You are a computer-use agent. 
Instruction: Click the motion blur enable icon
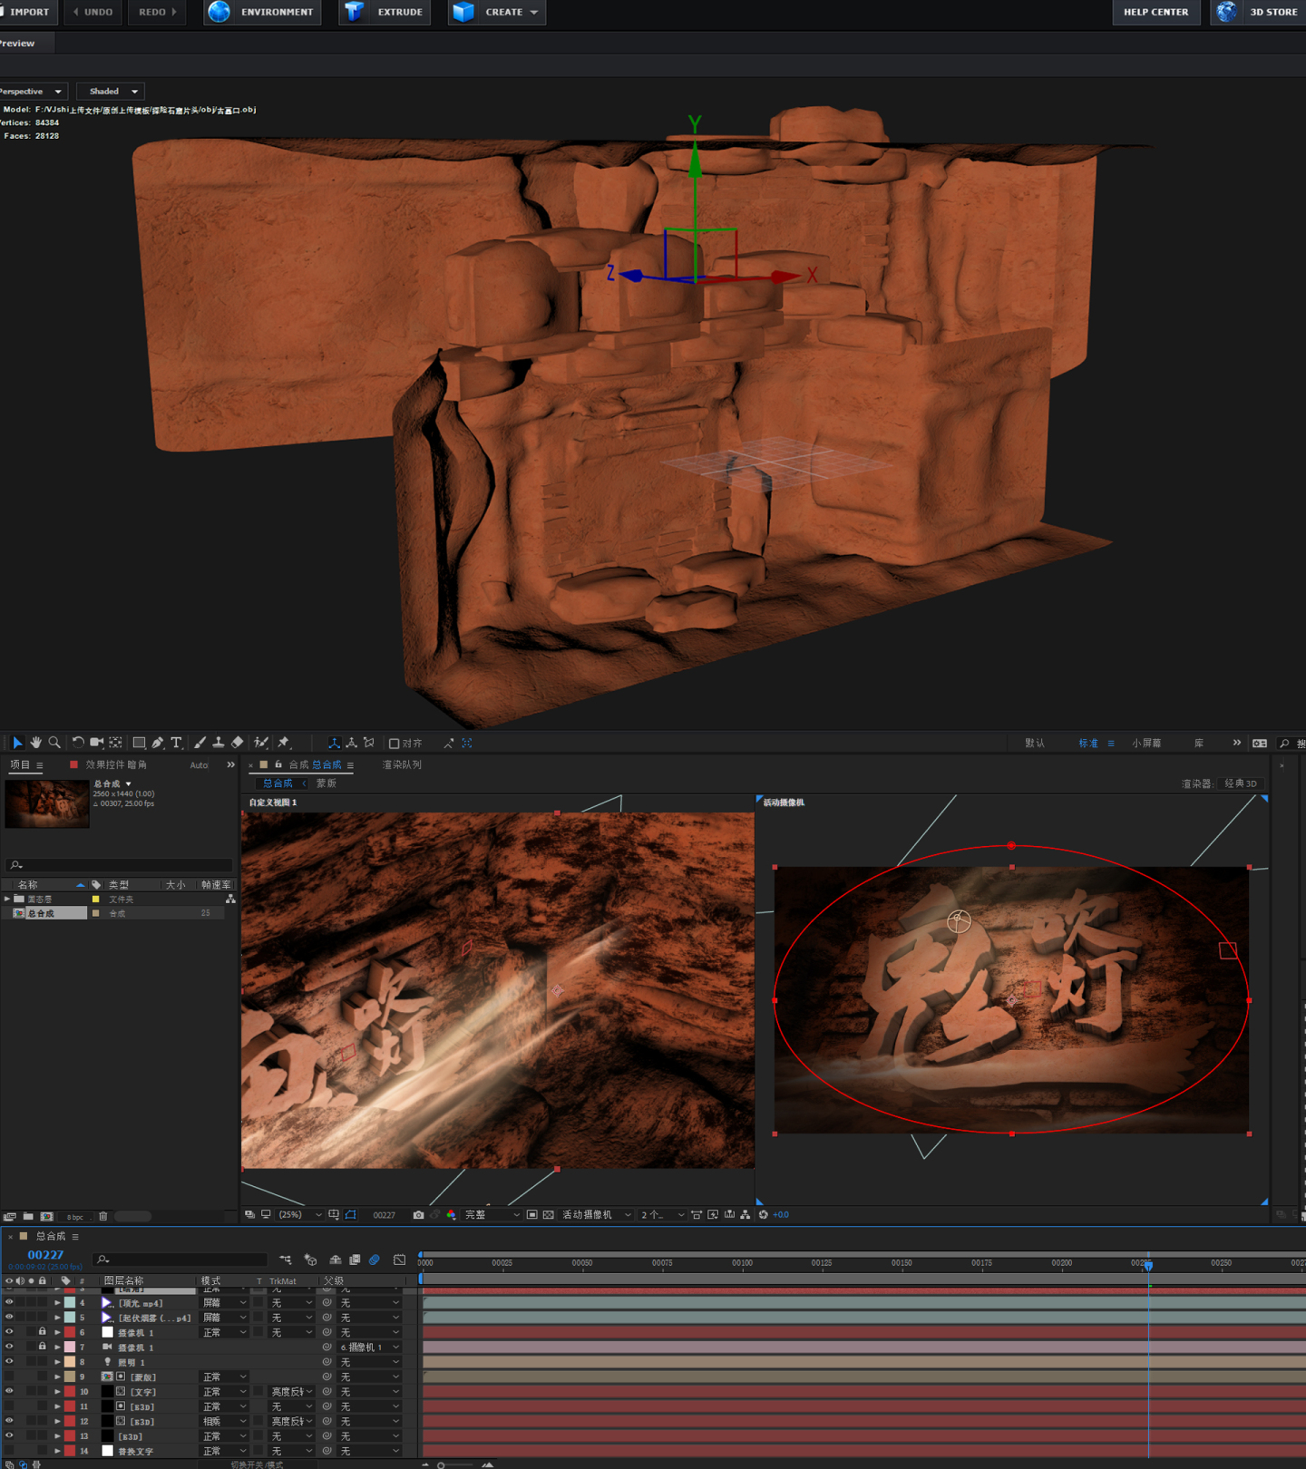coord(374,1260)
